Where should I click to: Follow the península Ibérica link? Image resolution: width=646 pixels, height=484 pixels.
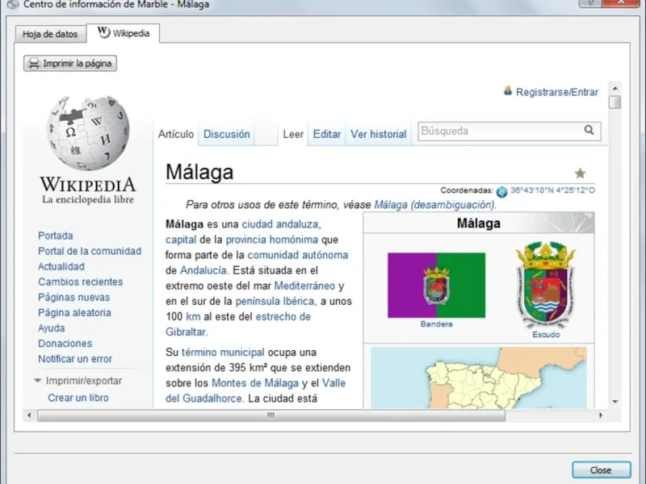click(x=275, y=302)
